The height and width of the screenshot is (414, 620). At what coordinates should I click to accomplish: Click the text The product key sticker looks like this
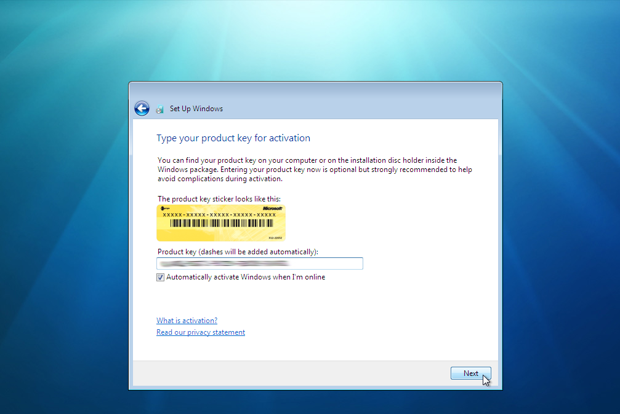point(219,199)
